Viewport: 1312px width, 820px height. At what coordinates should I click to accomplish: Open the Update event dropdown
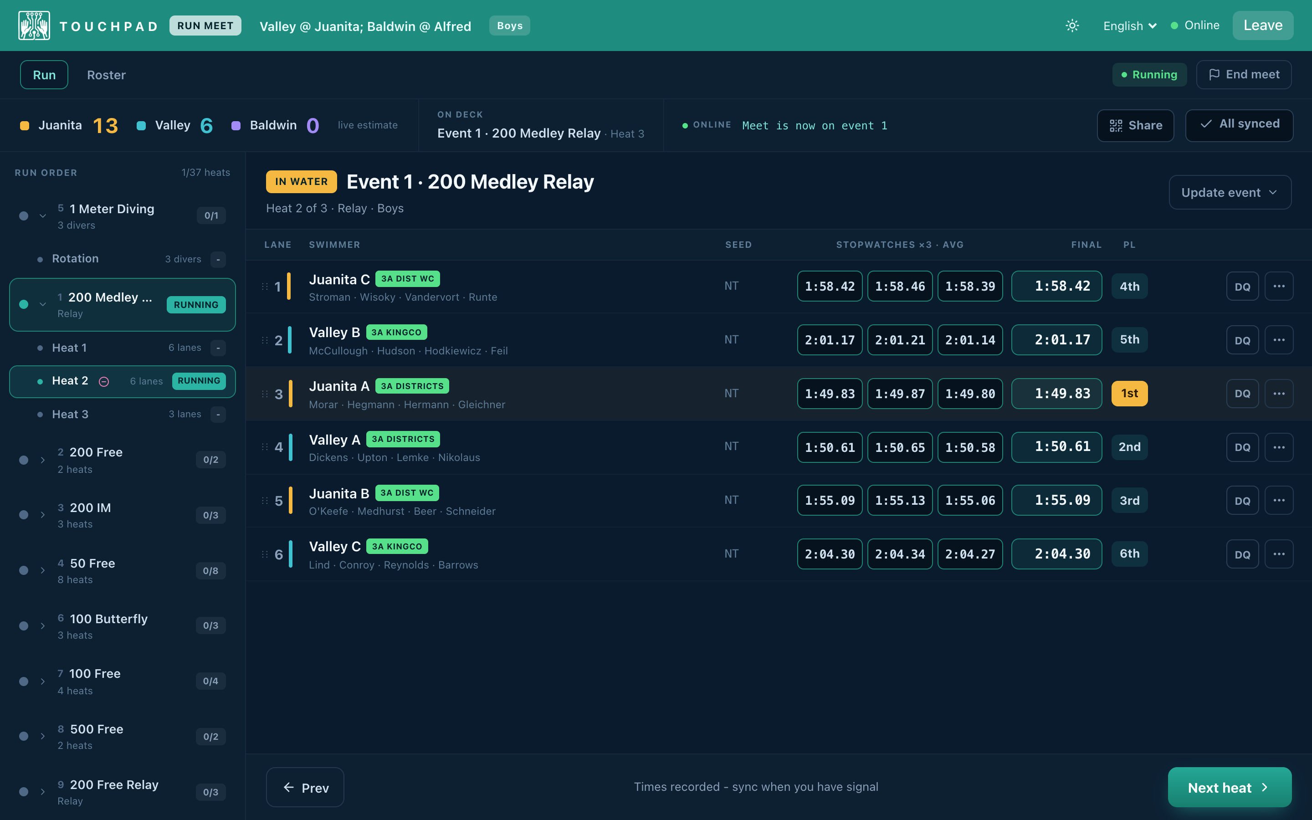1230,192
